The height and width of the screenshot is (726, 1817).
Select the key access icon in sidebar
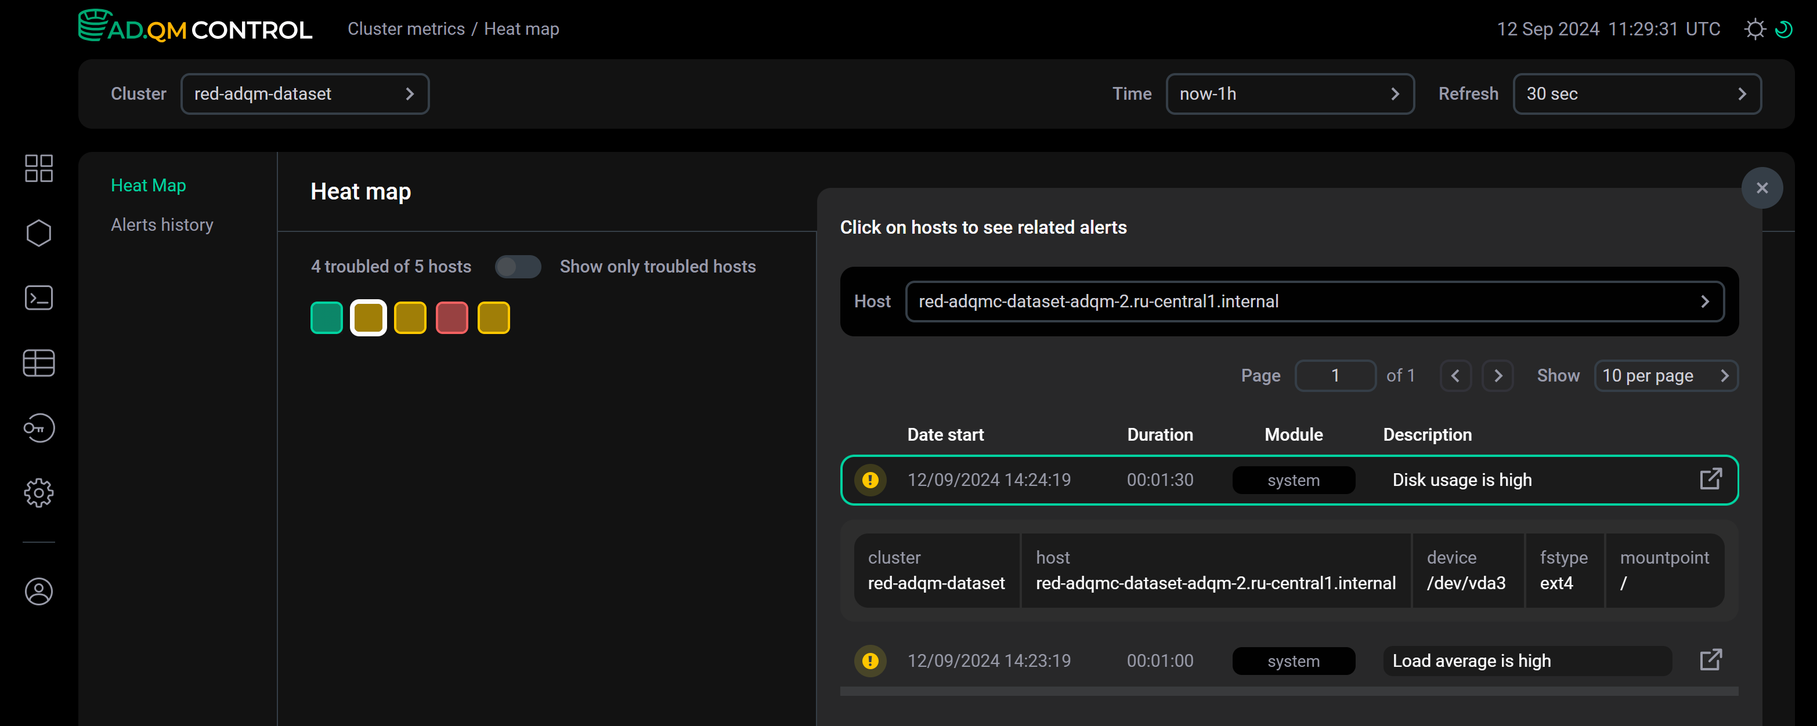tap(39, 428)
